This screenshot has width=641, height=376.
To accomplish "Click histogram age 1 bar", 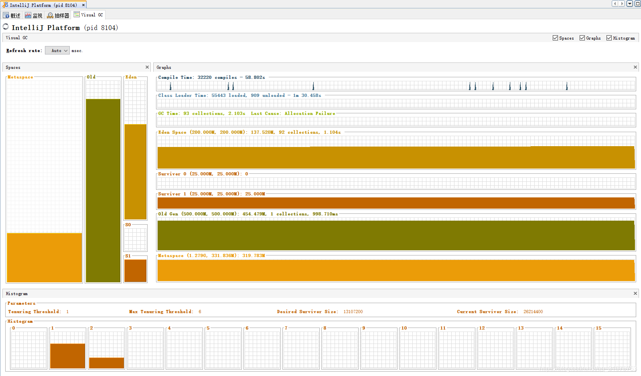I will (67, 356).
